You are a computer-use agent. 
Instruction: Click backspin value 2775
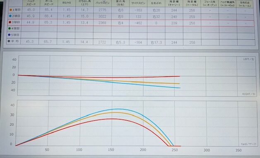click(x=102, y=10)
